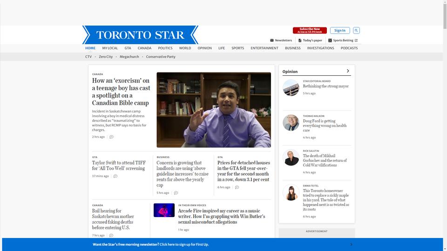Select OPINION in the nav bar
447x251 pixels.
click(x=205, y=48)
